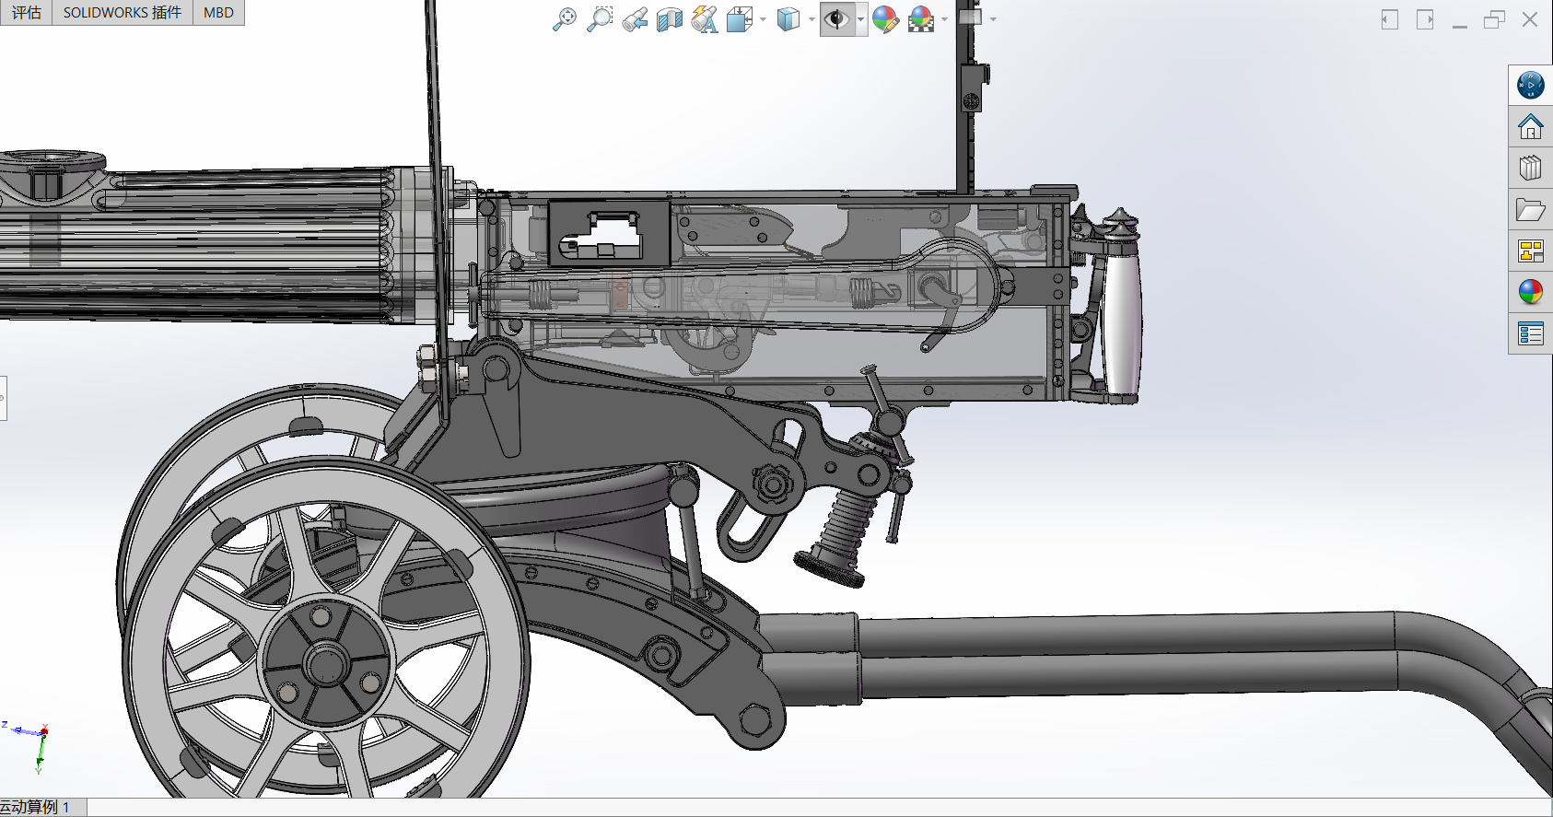Click the View Orientation cube icon
This screenshot has height=817, width=1553.
pyautogui.click(x=739, y=18)
